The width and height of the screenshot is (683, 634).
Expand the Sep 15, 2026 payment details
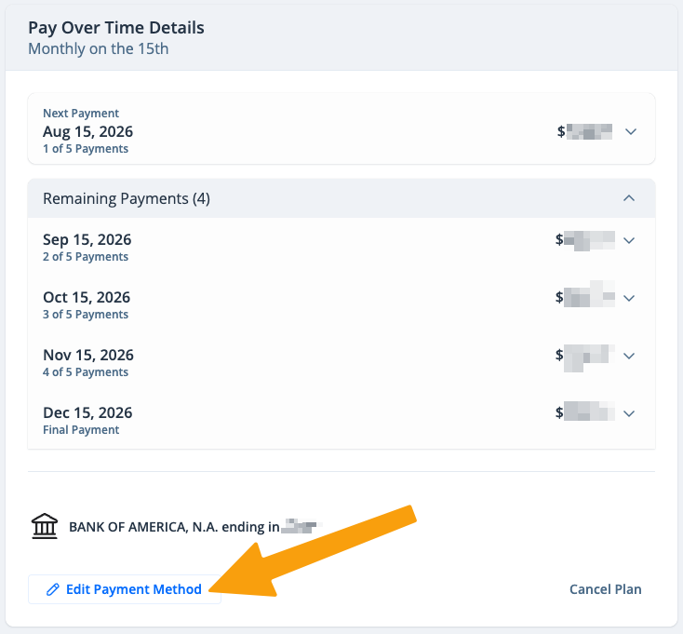[628, 240]
